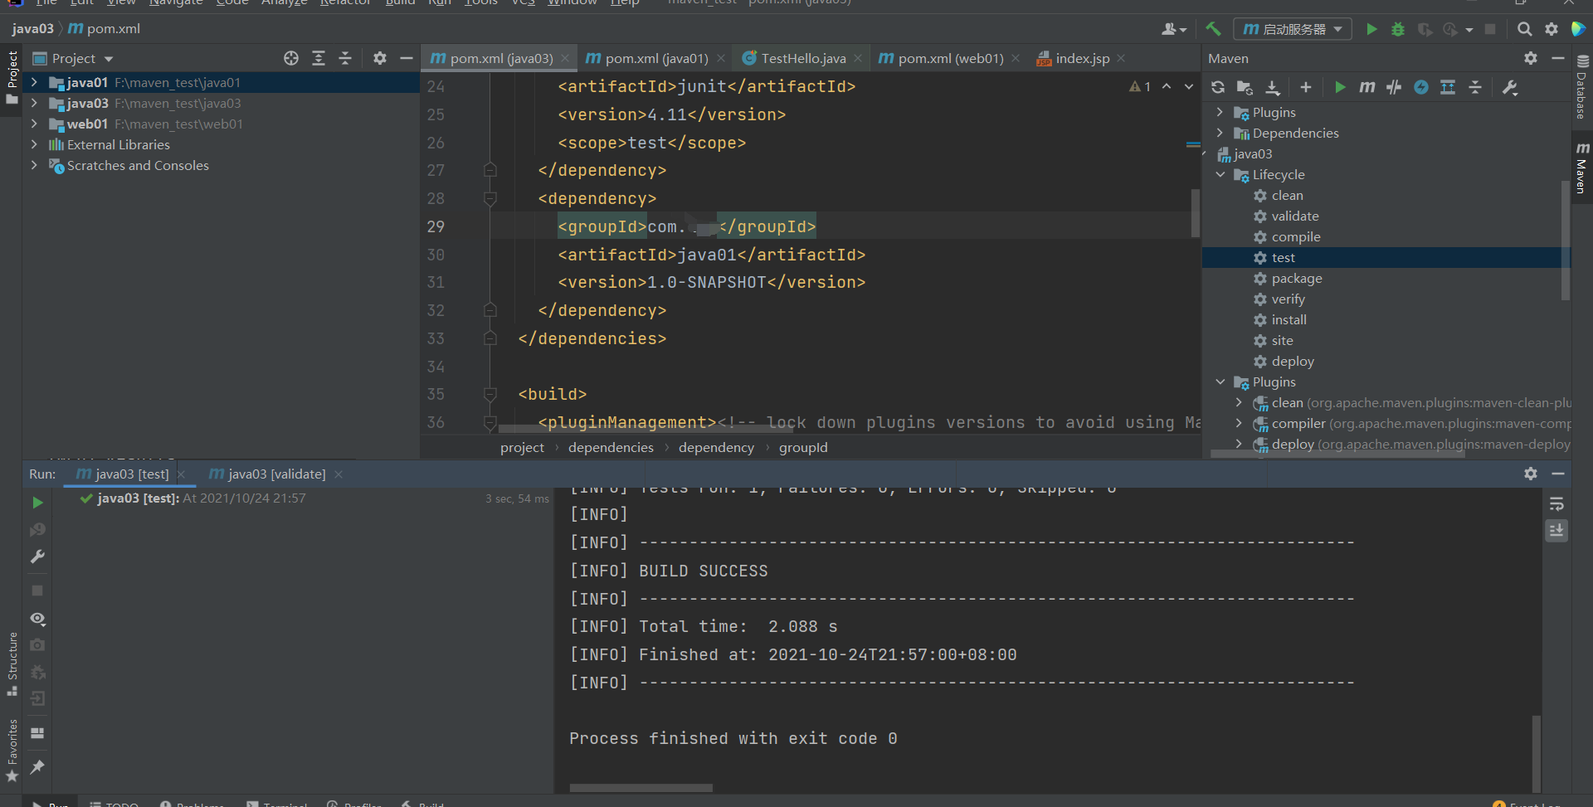Open Favorites tool window side tab
The image size is (1593, 807).
tap(12, 751)
